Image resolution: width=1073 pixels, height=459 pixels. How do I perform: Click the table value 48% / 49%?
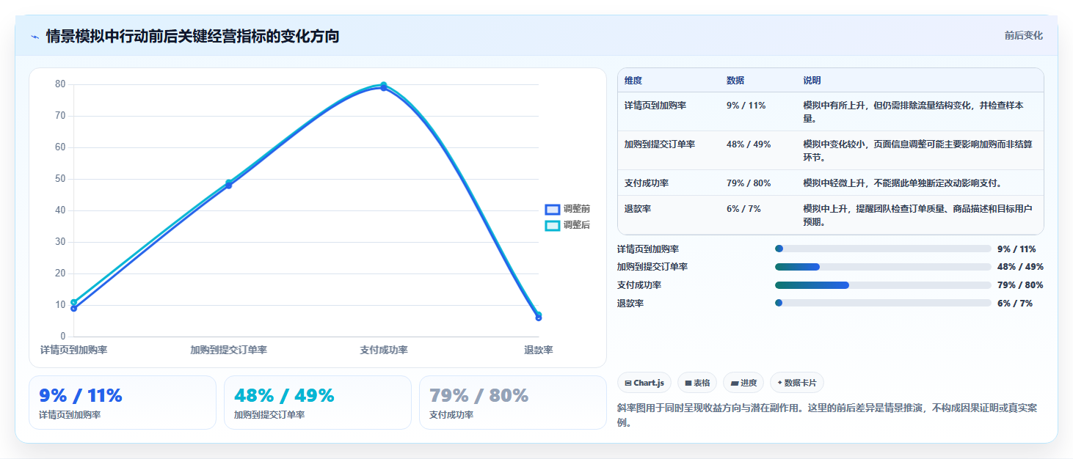click(x=749, y=144)
